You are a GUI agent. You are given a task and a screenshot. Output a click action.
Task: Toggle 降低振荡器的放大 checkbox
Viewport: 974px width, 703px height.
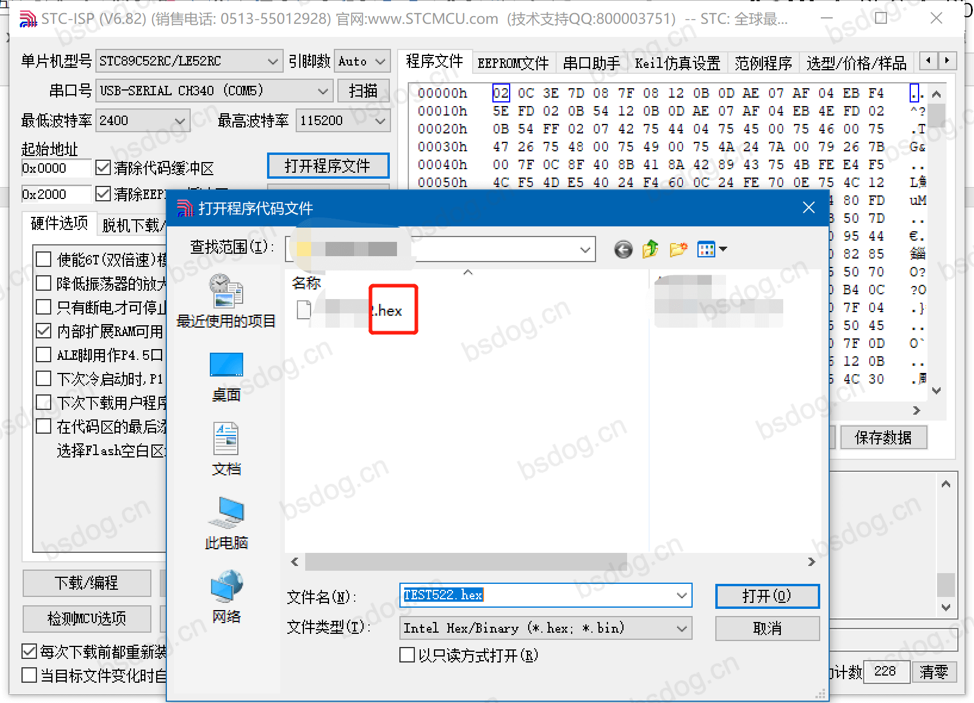coord(44,283)
